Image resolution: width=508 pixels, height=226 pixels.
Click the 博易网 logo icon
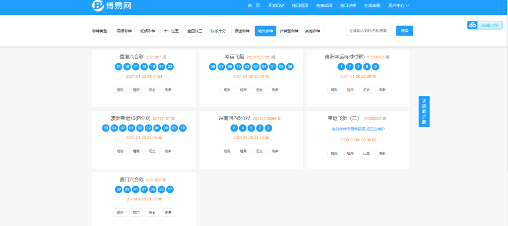click(x=98, y=5)
